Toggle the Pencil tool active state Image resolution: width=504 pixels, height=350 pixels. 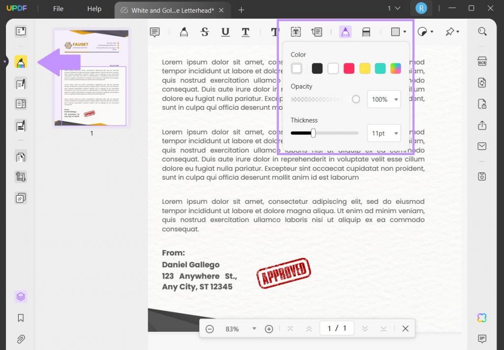(346, 32)
